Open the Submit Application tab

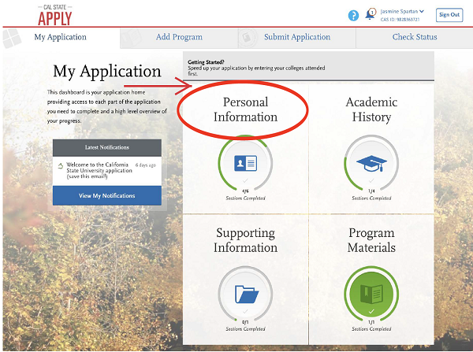297,37
